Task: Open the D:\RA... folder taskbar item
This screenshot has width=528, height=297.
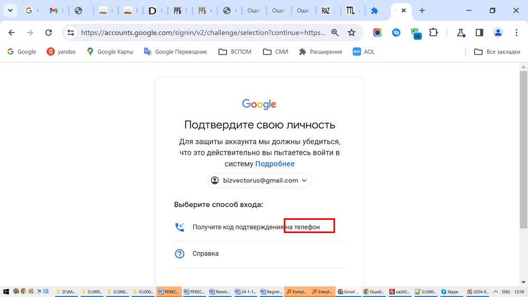Action: (66, 292)
